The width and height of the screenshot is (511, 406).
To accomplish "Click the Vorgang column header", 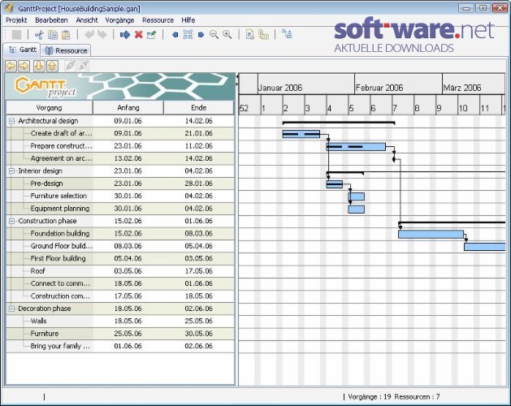I will point(50,107).
